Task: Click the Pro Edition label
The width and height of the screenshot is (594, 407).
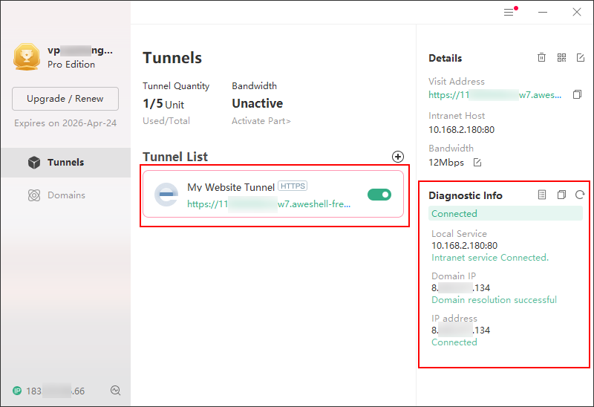Action: 71,65
